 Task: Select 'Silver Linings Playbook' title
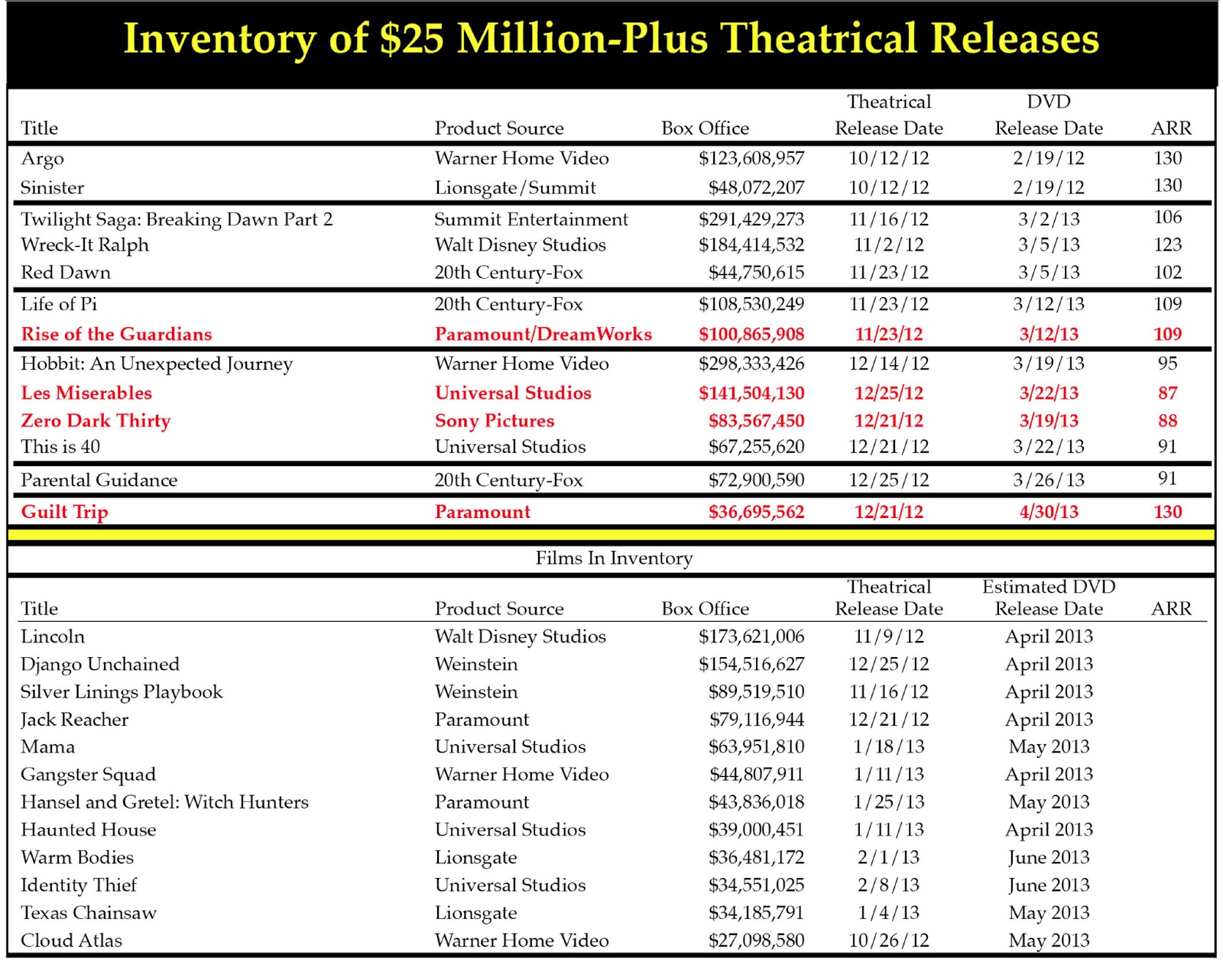click(122, 692)
